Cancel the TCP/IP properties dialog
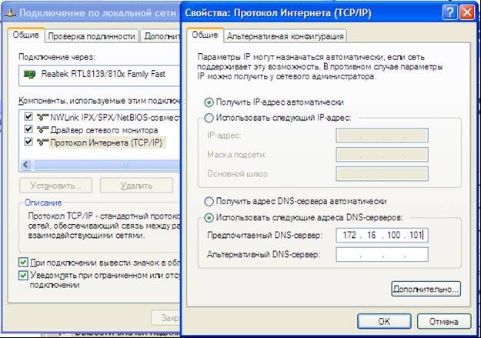 coord(443,320)
